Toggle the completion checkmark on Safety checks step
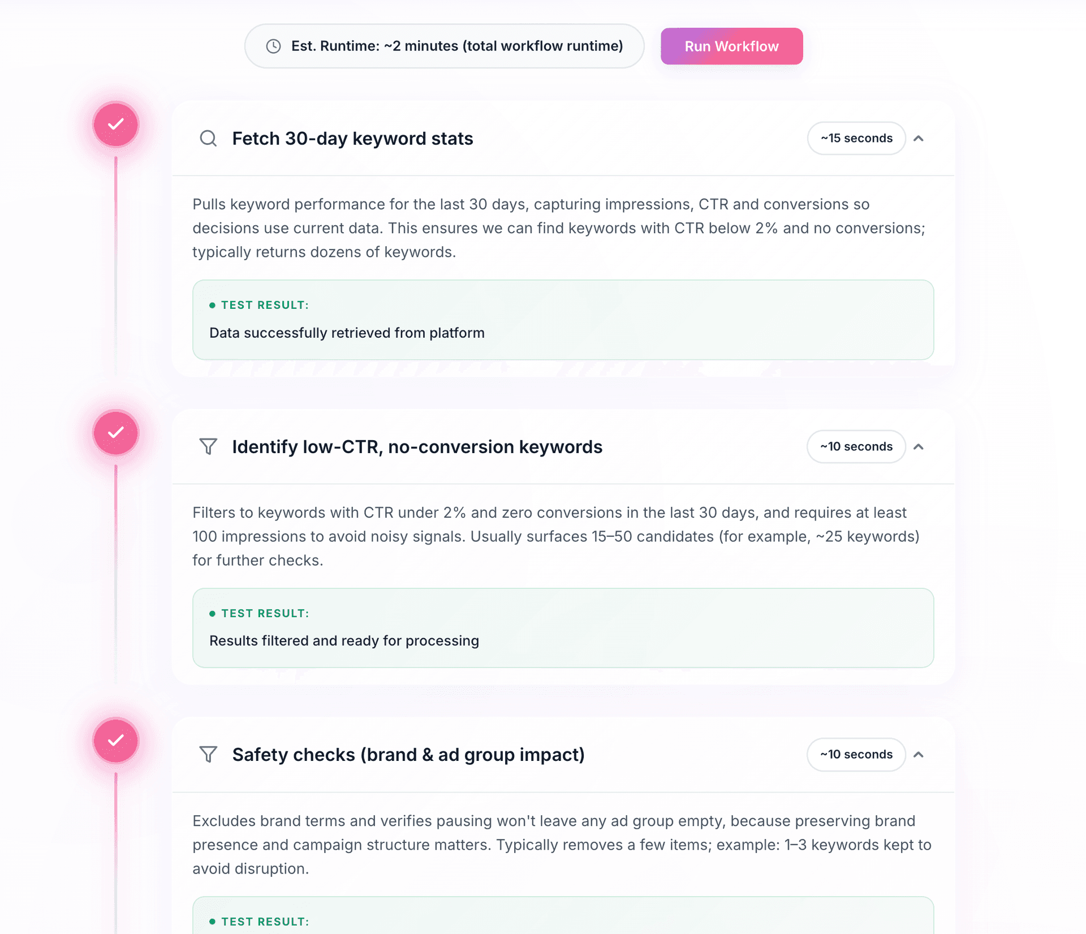 pos(115,741)
